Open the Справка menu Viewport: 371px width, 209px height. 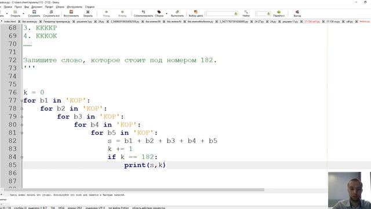pyautogui.click(x=89, y=7)
